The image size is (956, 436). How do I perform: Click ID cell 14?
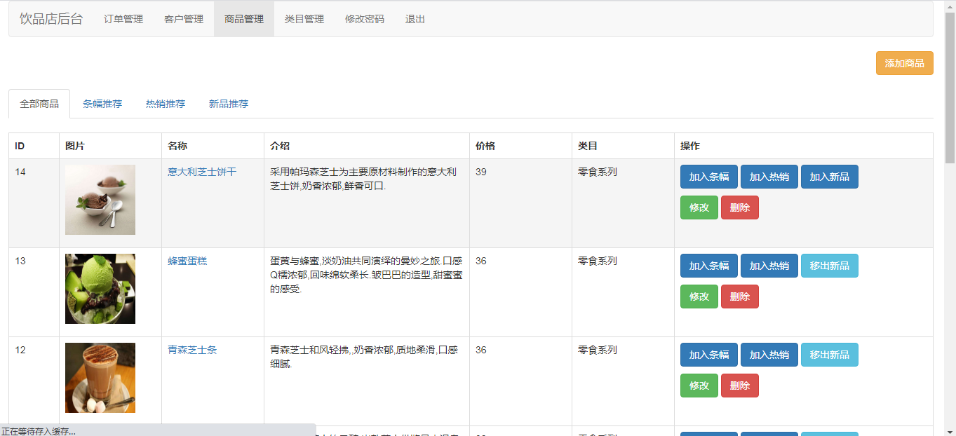[x=20, y=172]
